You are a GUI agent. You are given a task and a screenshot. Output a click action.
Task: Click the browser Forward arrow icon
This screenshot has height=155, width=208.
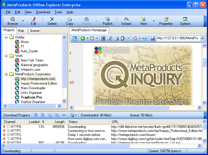point(92,38)
